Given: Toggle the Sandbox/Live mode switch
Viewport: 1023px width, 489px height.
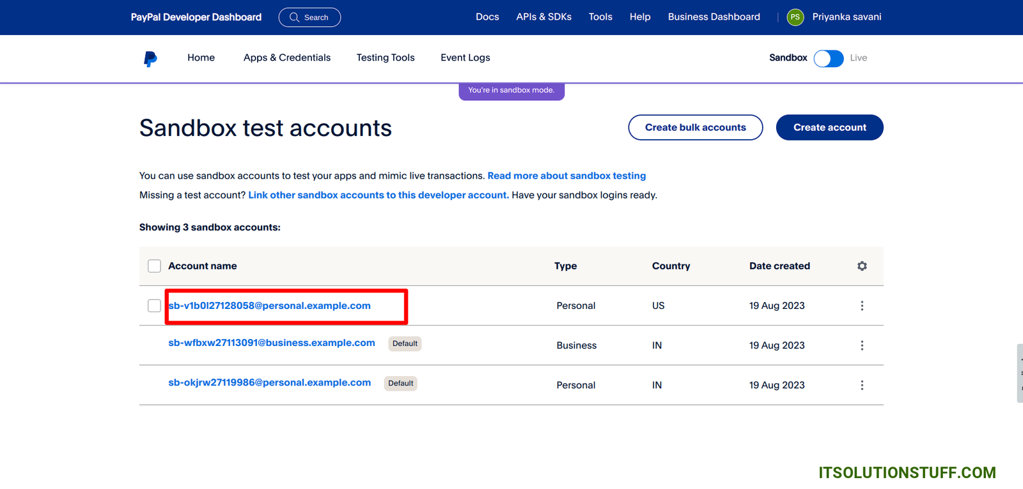Looking at the screenshot, I should click(x=828, y=58).
